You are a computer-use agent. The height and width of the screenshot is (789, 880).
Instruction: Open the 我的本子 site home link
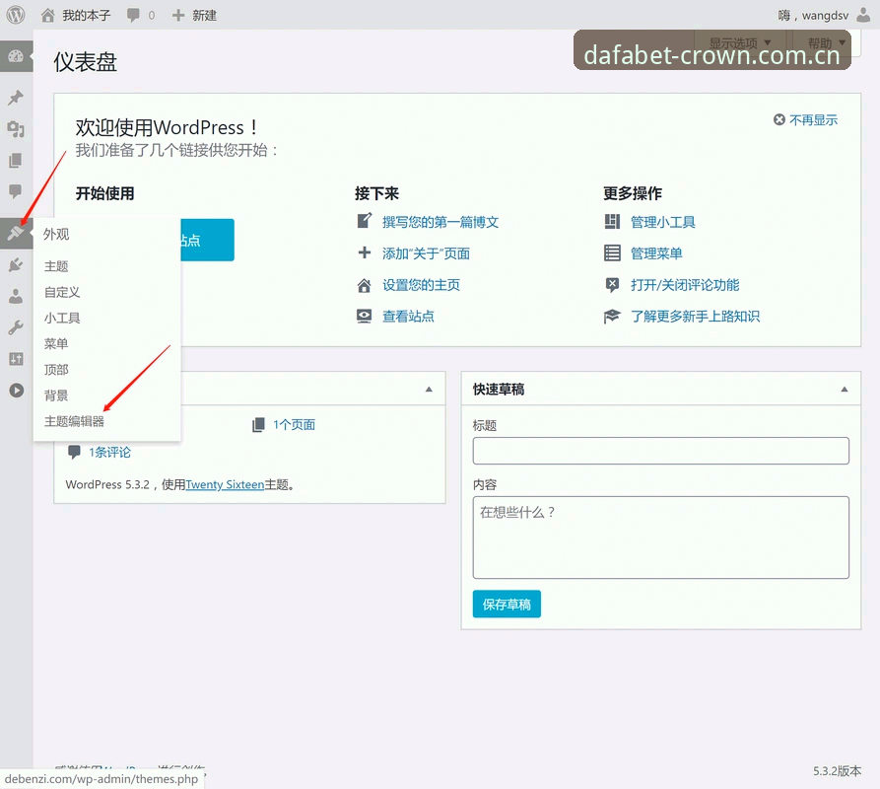[x=76, y=15]
